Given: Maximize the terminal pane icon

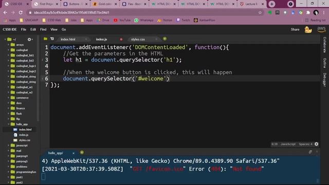Looking at the screenshot, I should pyautogui.click(x=310, y=152).
